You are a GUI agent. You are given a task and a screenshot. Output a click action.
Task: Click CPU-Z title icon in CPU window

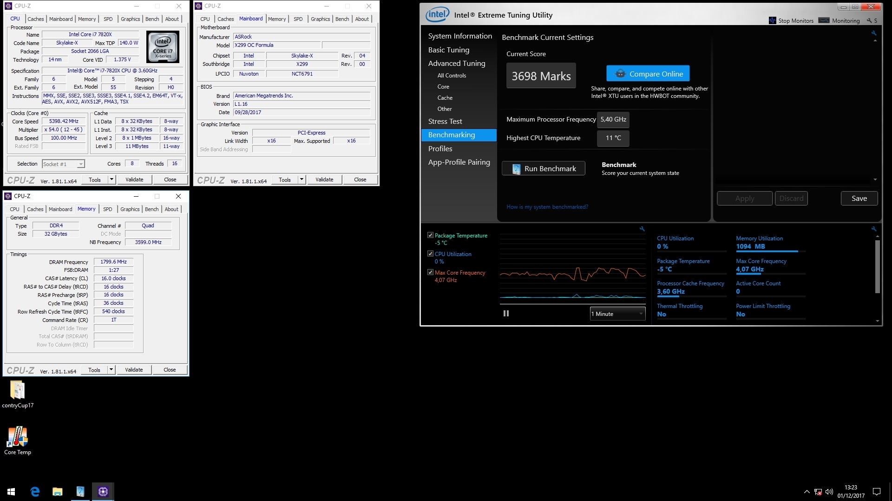[8, 6]
